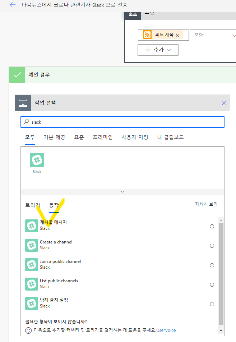The height and width of the screenshot is (342, 236).
Task: Click the 추가 button in the condition
Action: tap(158, 50)
